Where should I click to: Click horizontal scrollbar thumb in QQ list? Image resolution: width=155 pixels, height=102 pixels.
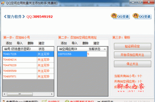(x=20, y=94)
